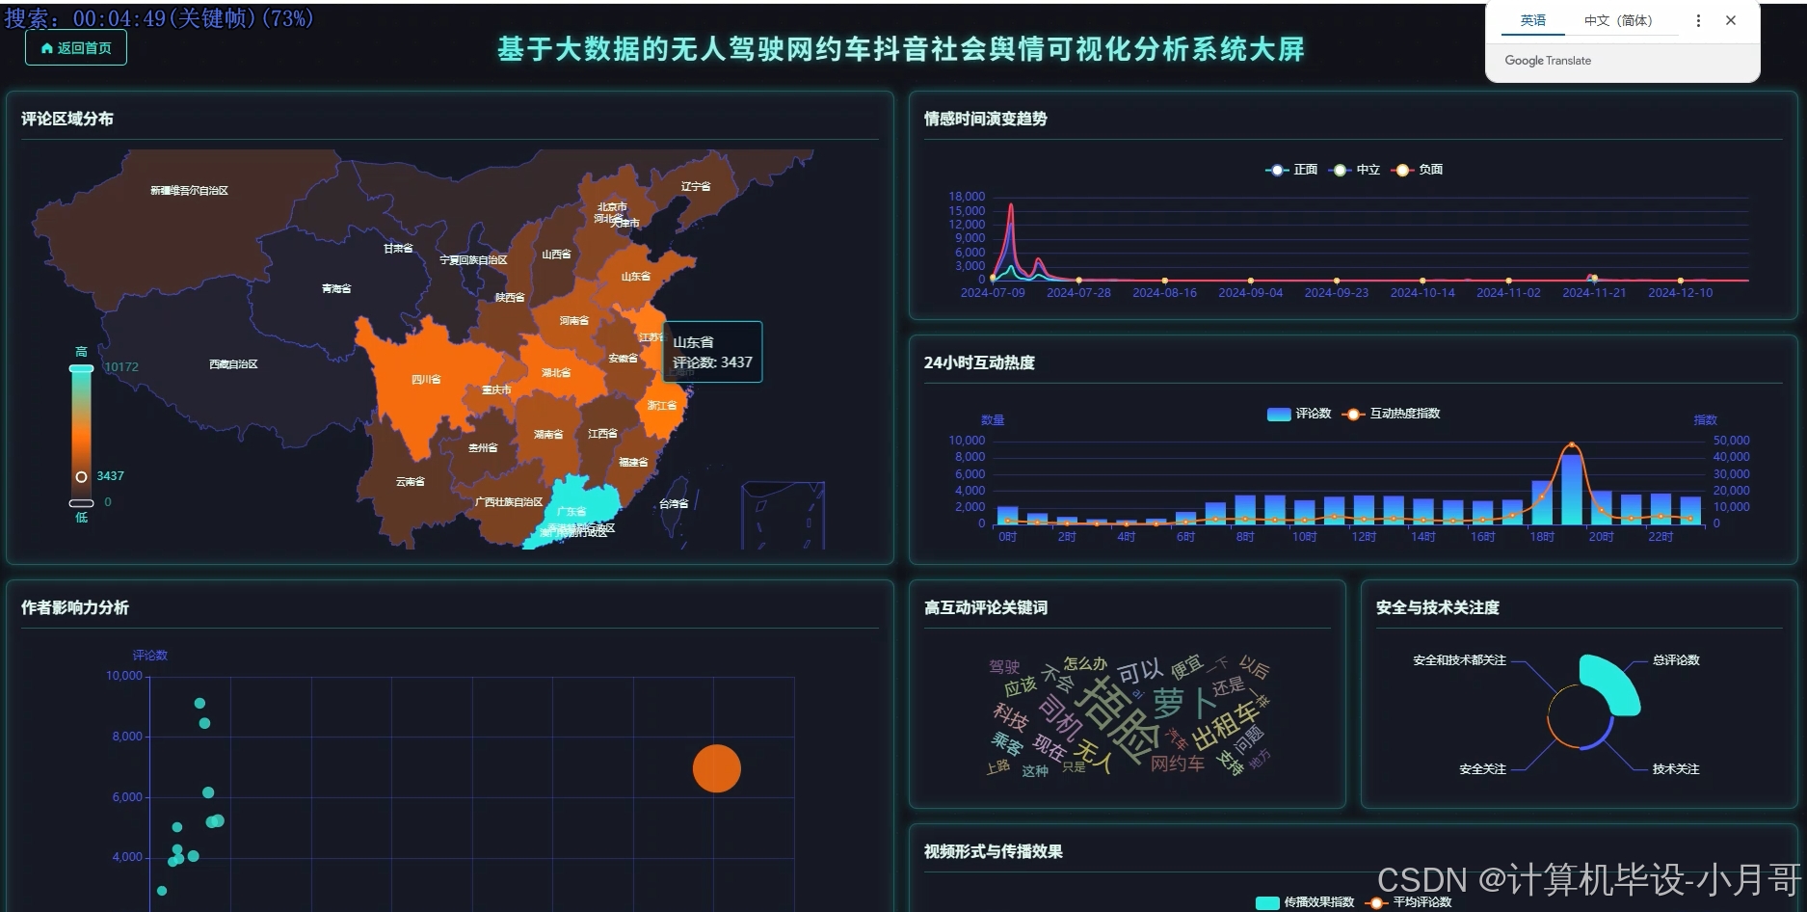Toggle the 负面 legend entry
The image size is (1807, 912).
1419,169
